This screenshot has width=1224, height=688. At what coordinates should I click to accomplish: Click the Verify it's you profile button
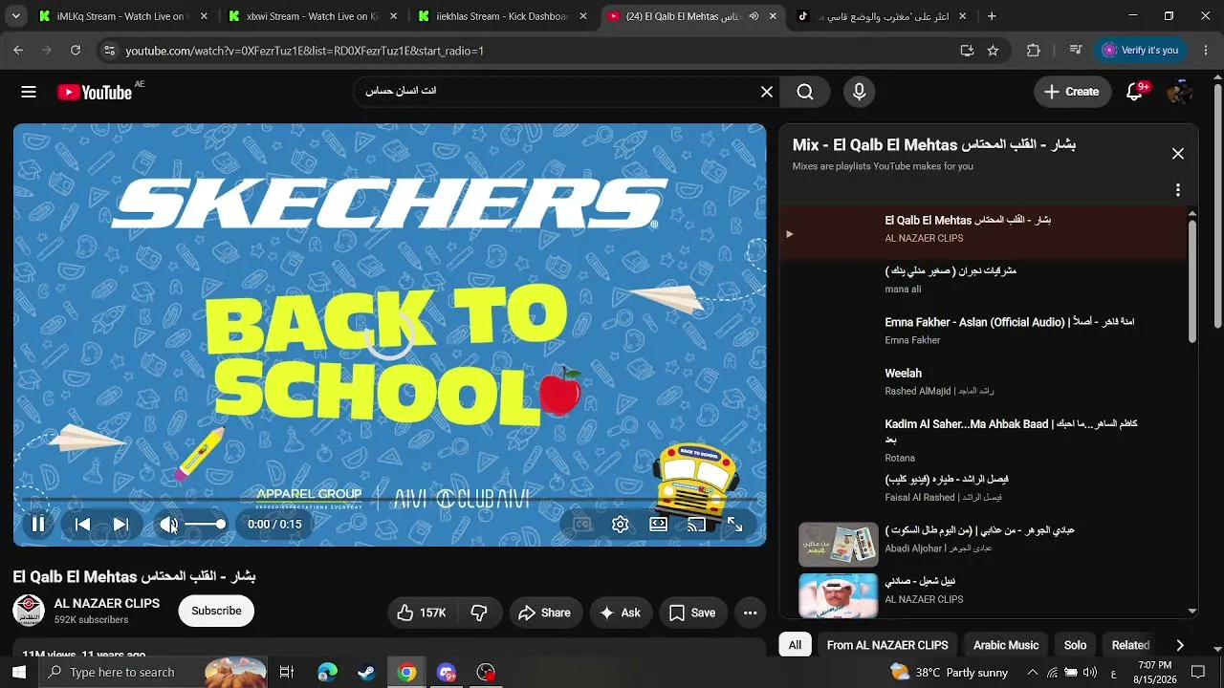(x=1141, y=51)
